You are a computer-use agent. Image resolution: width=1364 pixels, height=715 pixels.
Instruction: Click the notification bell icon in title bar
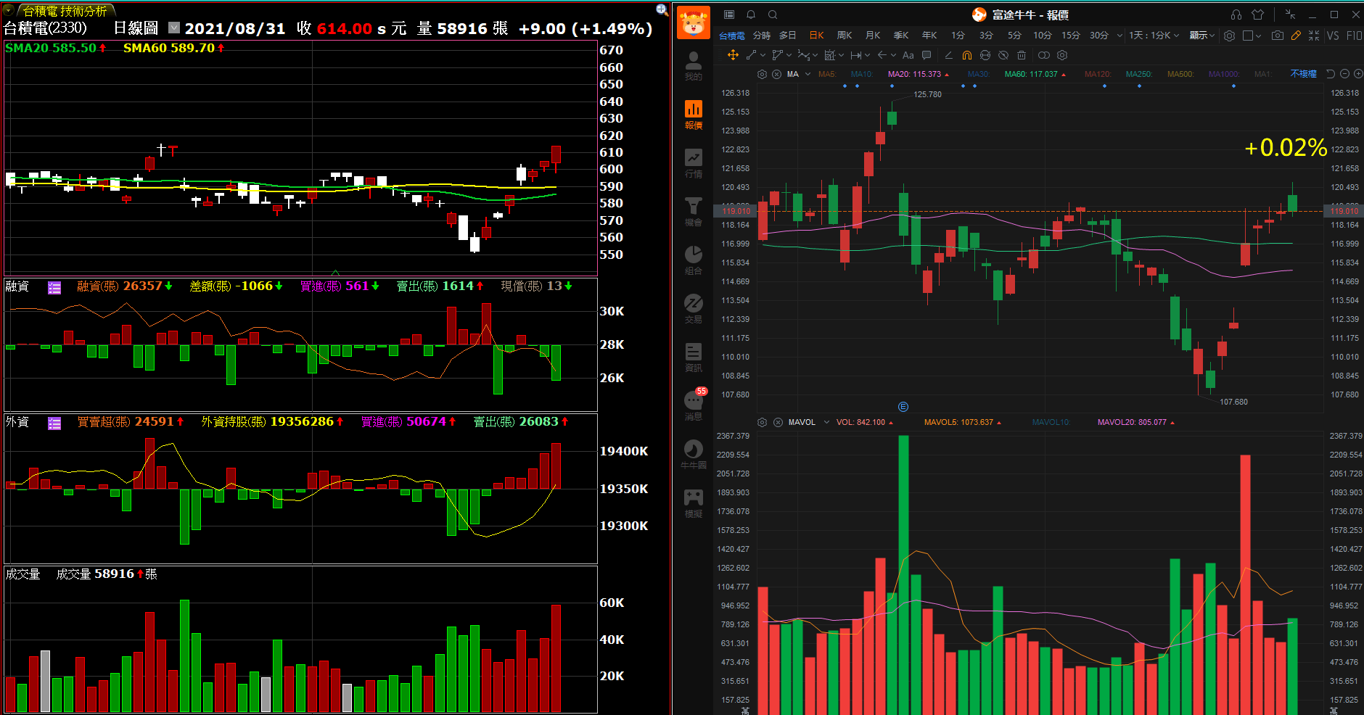click(751, 15)
